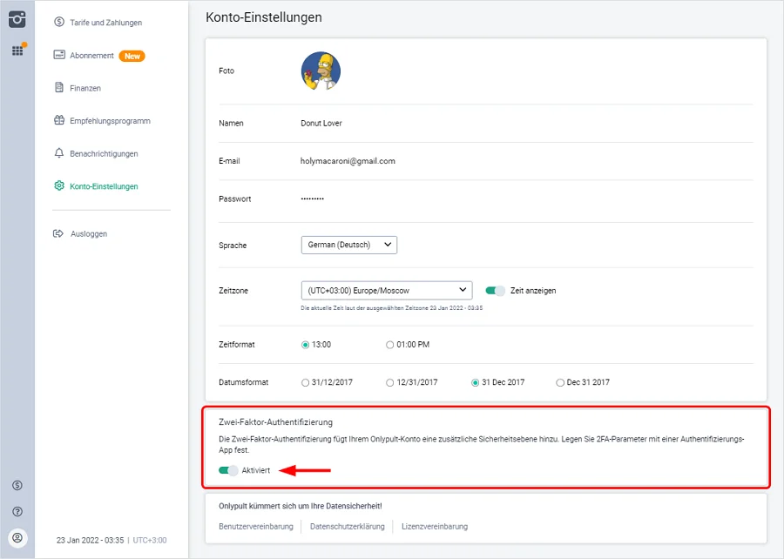Click the Ausloggen exit icon
The image size is (784, 559).
pos(59,233)
